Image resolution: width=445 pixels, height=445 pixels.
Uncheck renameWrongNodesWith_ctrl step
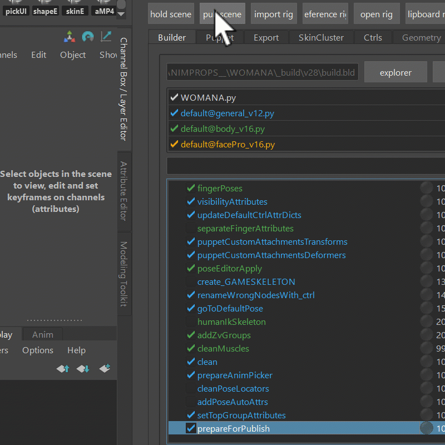191,295
